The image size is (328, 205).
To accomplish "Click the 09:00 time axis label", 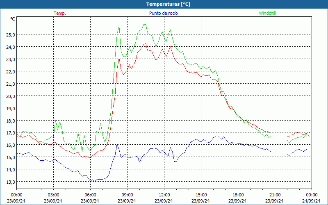I will click(127, 195).
